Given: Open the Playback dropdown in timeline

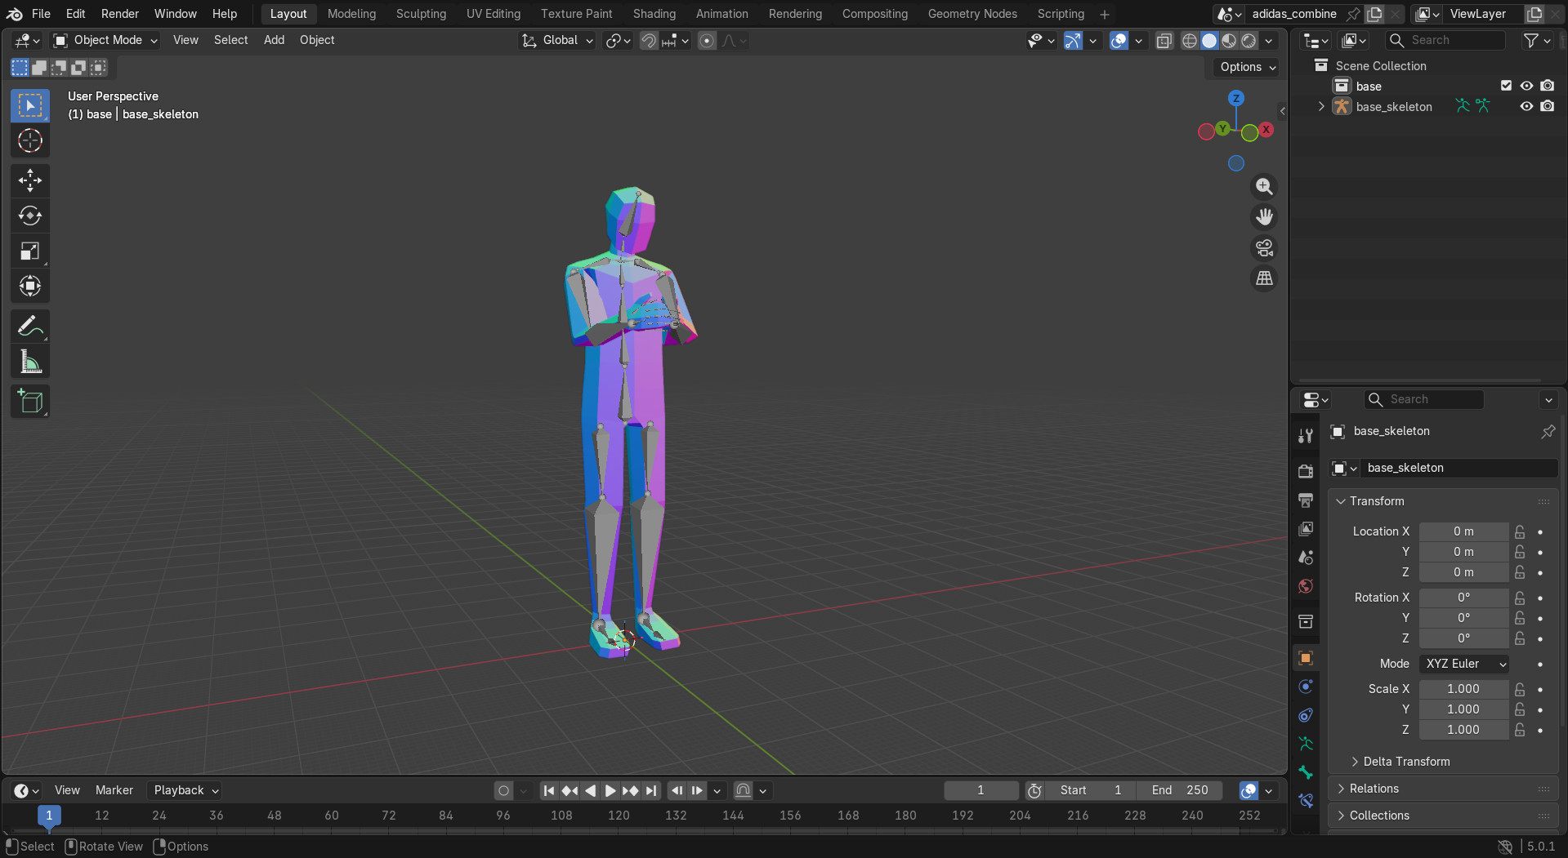Looking at the screenshot, I should coord(186,790).
